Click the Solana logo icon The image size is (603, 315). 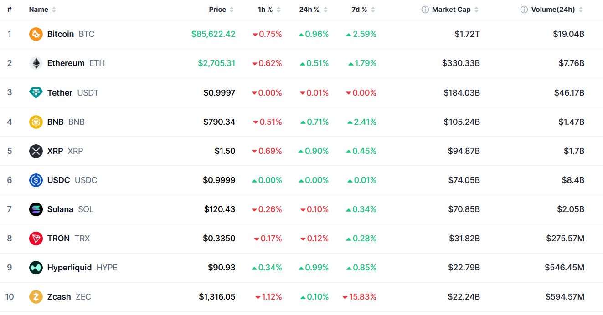click(x=36, y=209)
